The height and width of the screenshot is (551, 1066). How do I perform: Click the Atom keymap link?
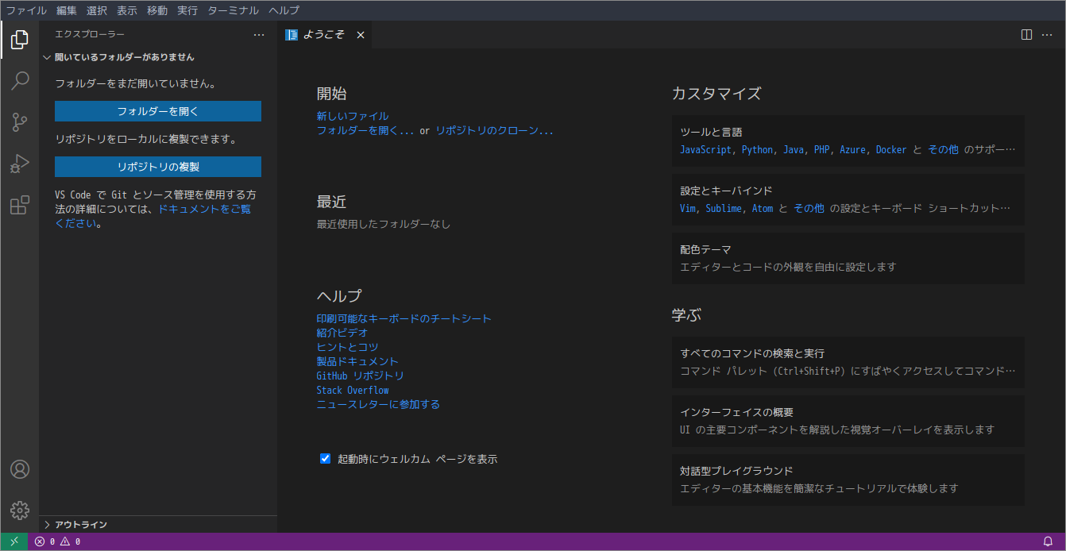tap(762, 208)
